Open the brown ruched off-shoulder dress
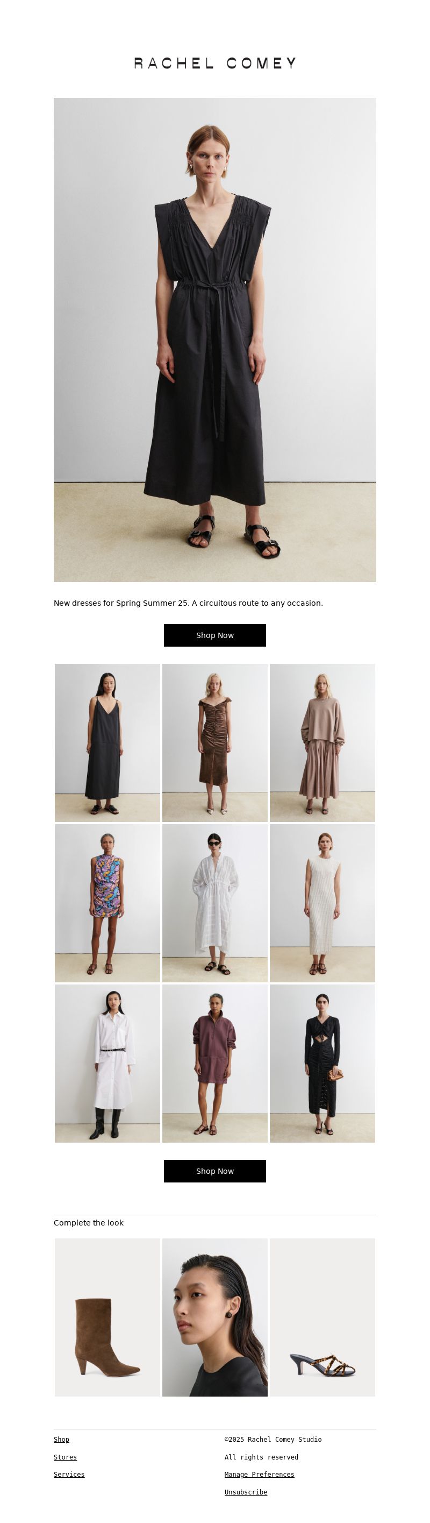 pyautogui.click(x=215, y=743)
